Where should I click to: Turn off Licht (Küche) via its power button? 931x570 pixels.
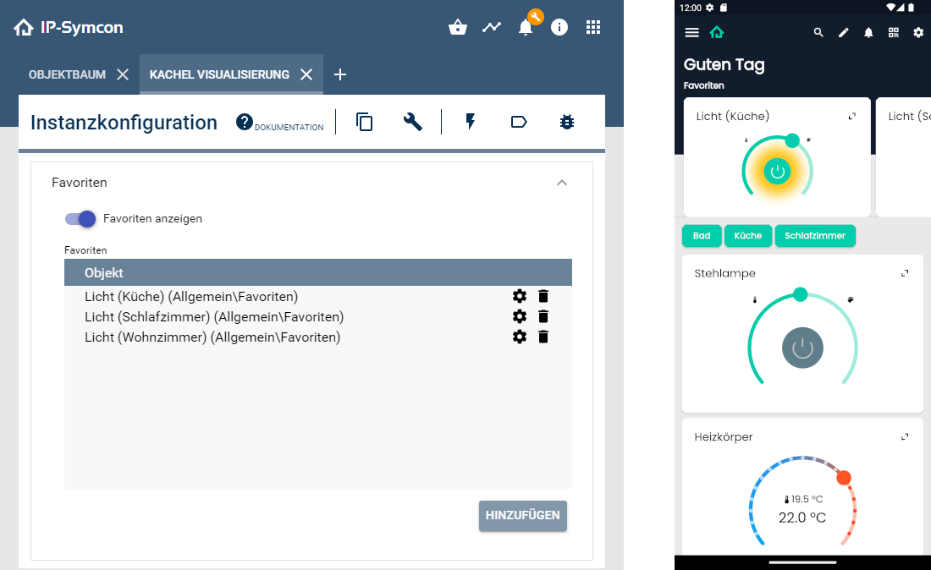pyautogui.click(x=777, y=169)
